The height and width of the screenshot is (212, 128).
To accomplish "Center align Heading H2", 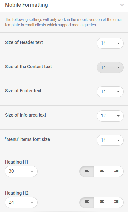I will 102,202.
